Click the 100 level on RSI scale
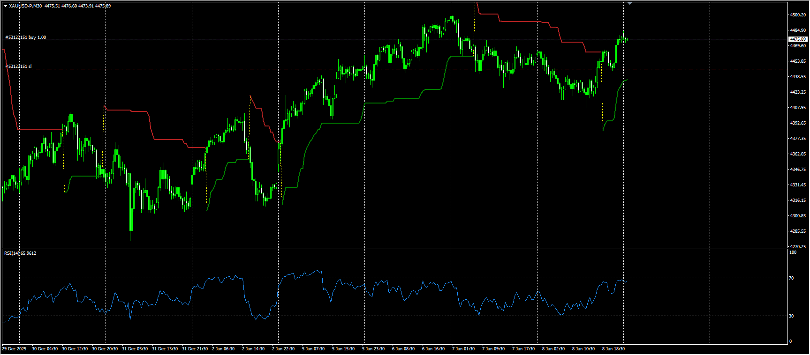Screen dimensions: 810x355 pos(793,252)
